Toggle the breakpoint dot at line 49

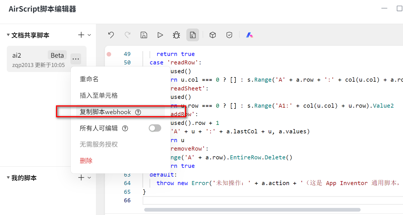pyautogui.click(x=109, y=54)
